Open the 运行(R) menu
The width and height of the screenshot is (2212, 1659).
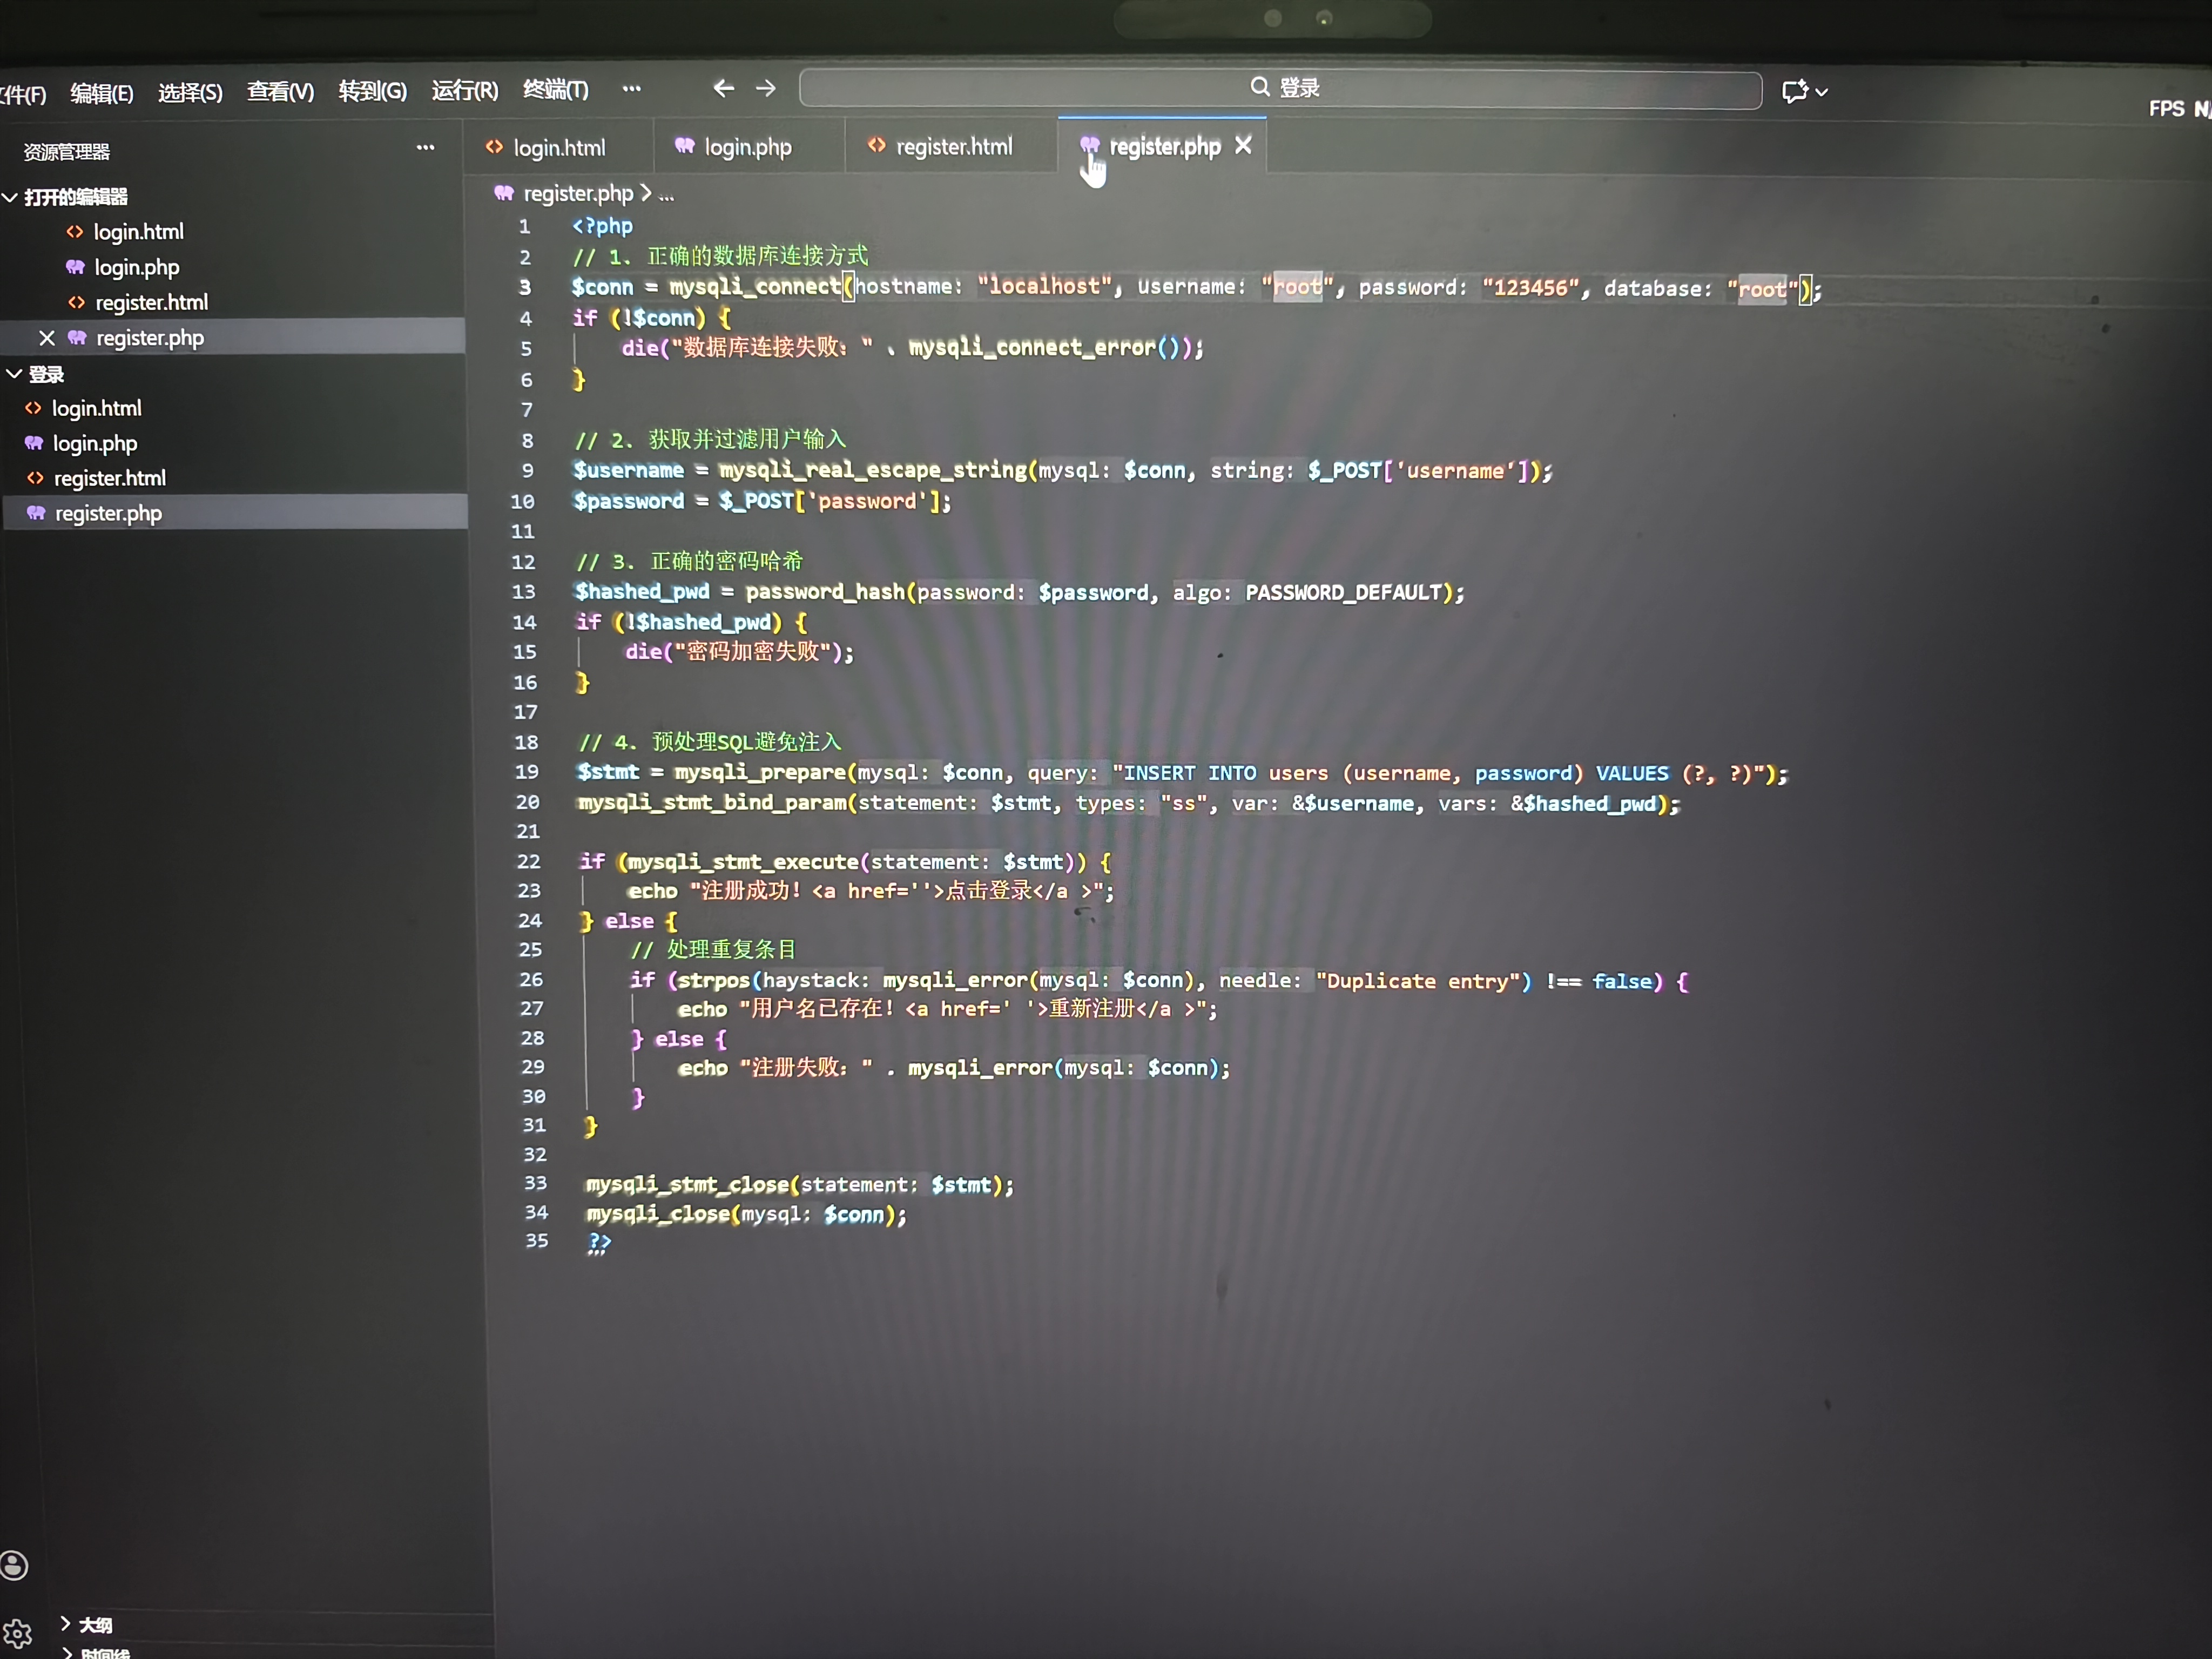464,91
